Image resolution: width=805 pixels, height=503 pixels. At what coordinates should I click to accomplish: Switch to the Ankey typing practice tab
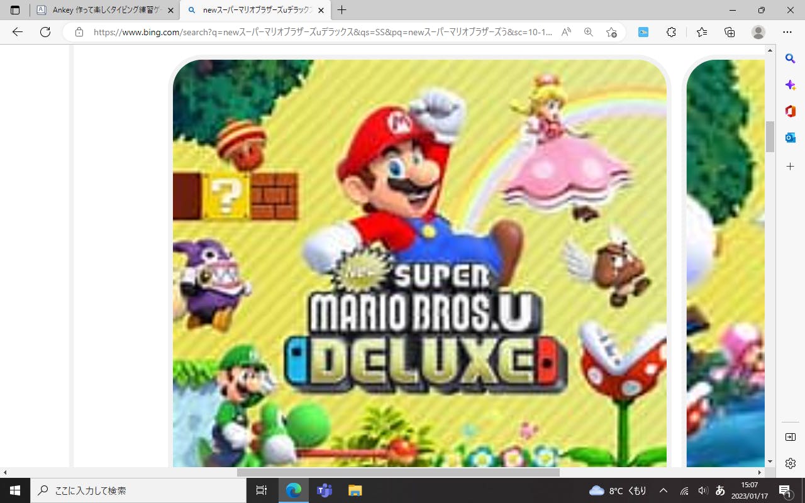coord(104,10)
